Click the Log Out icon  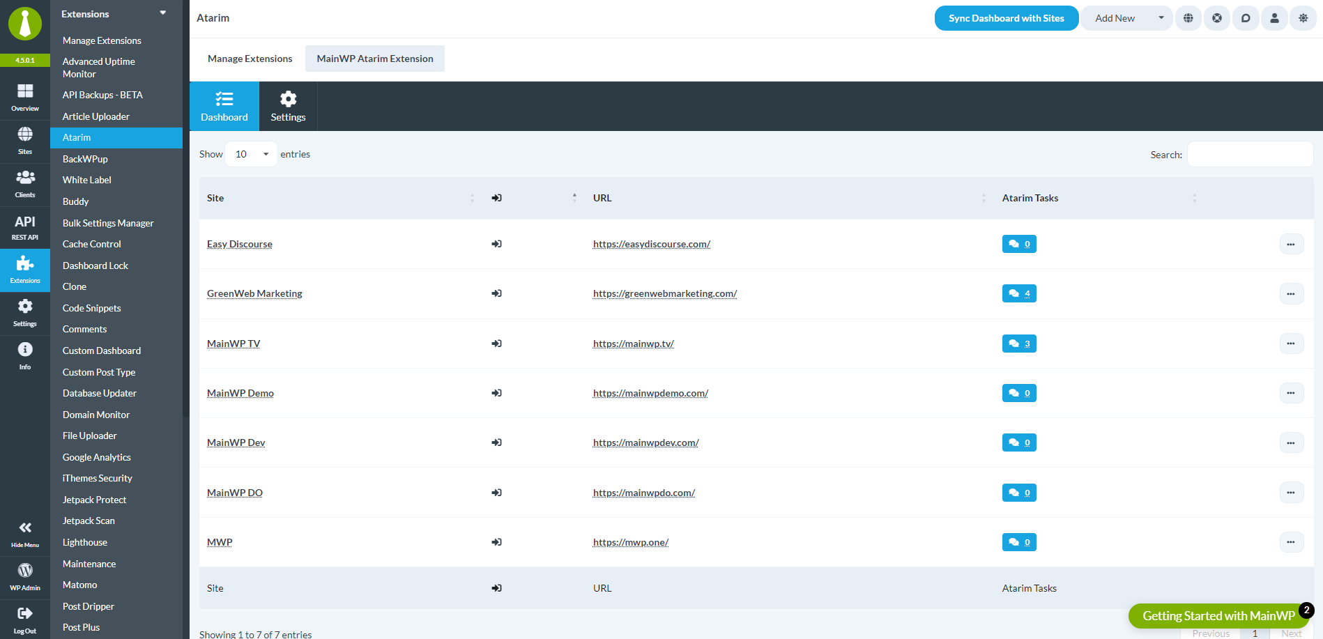coord(25,619)
